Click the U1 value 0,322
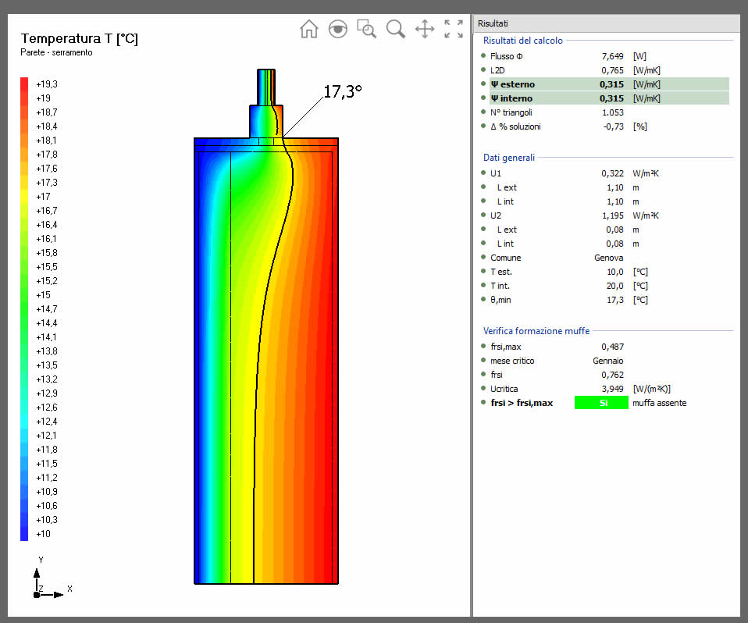Viewport: 748px width, 623px height. (x=612, y=173)
